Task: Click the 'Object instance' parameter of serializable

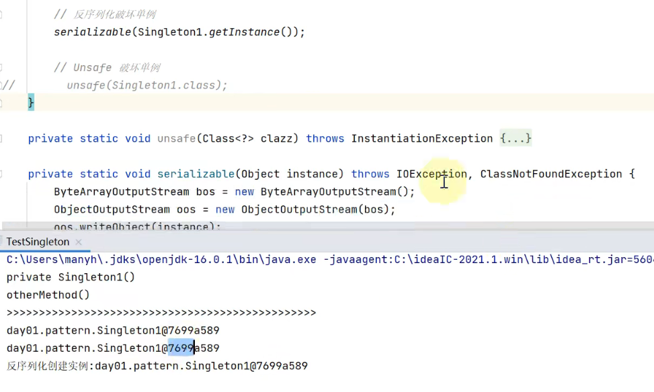Action: point(290,174)
